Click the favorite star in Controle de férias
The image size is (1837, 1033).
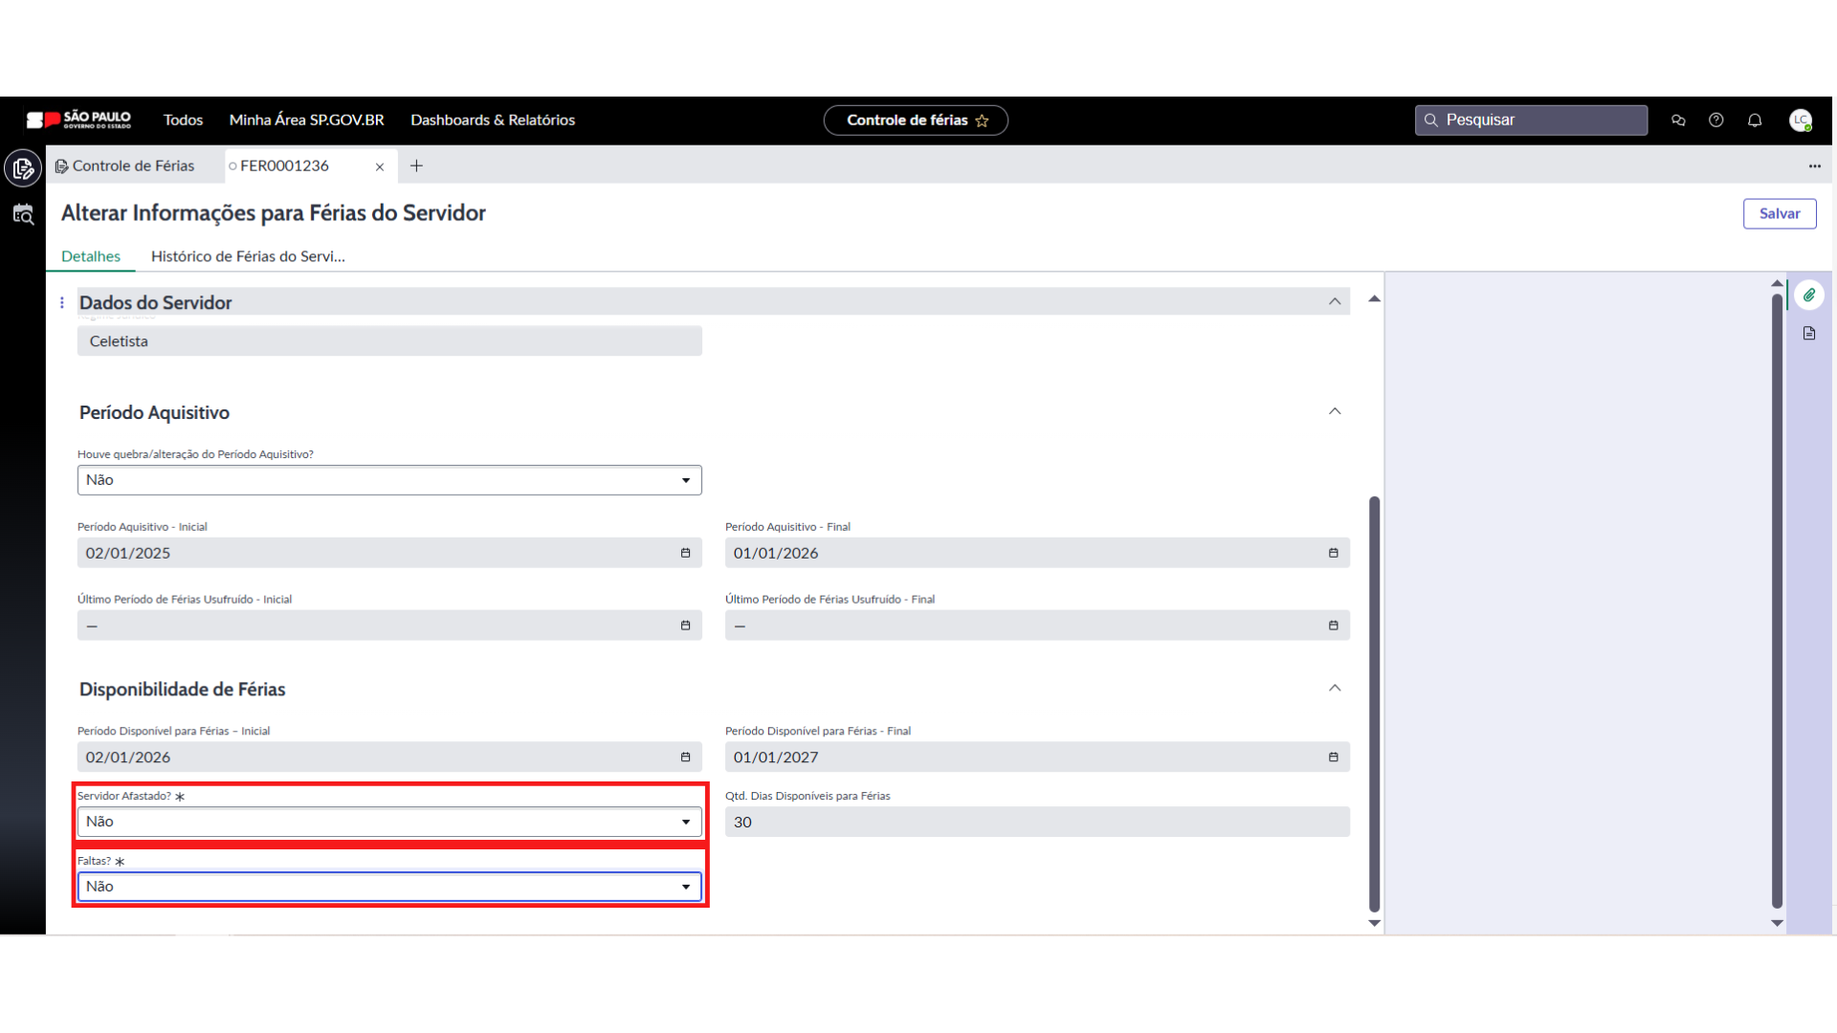(x=982, y=121)
